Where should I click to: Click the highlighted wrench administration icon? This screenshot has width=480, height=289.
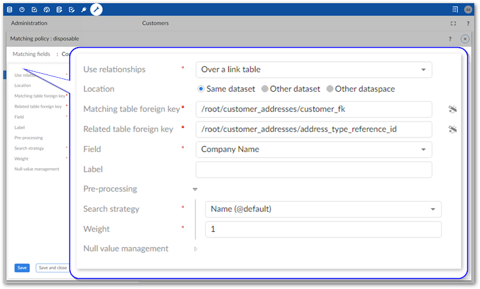96,10
